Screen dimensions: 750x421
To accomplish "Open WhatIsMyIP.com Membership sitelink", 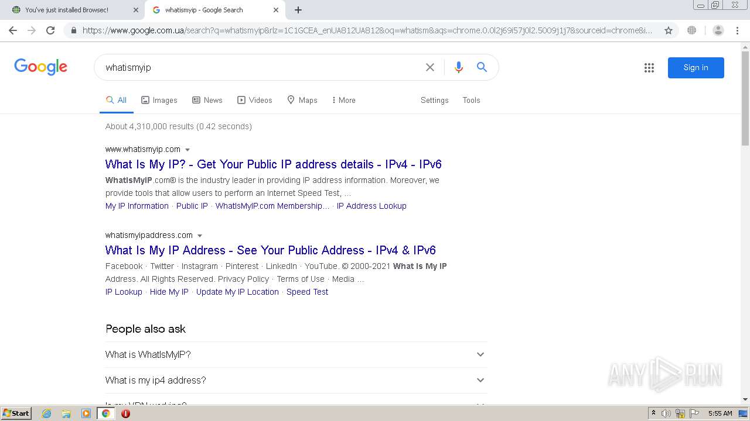I will pyautogui.click(x=272, y=206).
